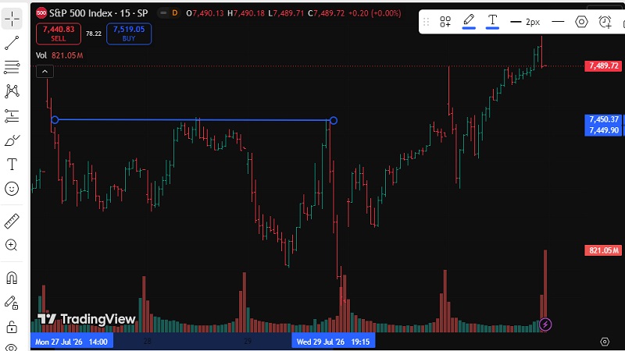Activate the zoom in tool
The image size is (625, 351).
pyautogui.click(x=12, y=245)
